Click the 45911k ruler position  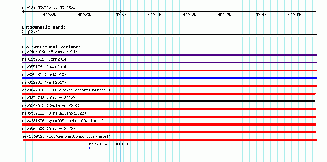pos(155,15)
